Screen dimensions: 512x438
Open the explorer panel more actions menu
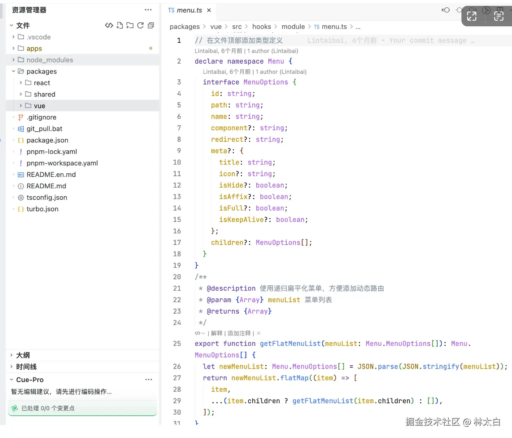click(148, 10)
